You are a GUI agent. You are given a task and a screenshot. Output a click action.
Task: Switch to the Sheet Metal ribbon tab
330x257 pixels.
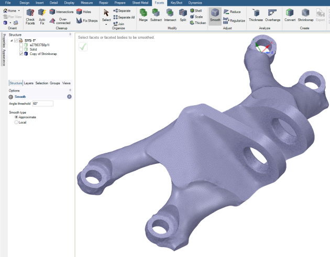tap(141, 3)
